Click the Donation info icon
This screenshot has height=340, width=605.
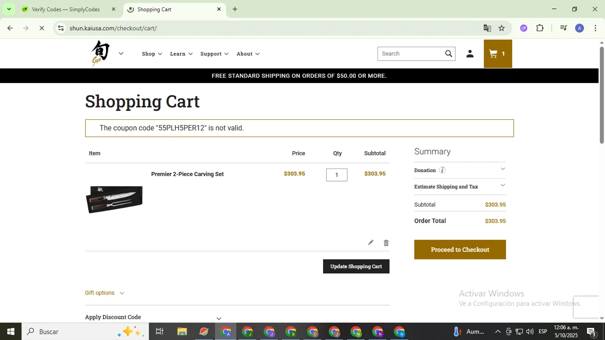(442, 170)
